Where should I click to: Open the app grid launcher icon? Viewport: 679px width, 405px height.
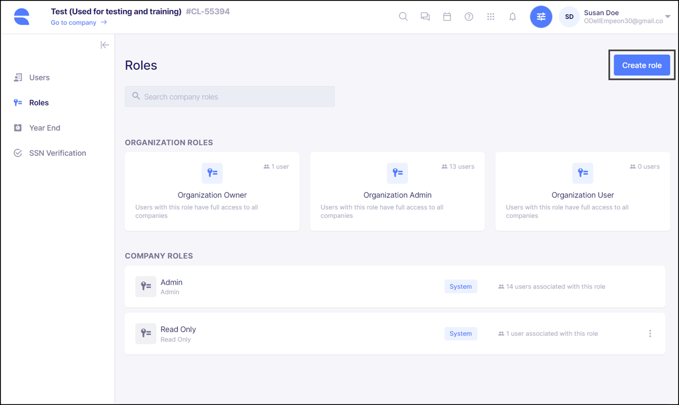pos(491,16)
